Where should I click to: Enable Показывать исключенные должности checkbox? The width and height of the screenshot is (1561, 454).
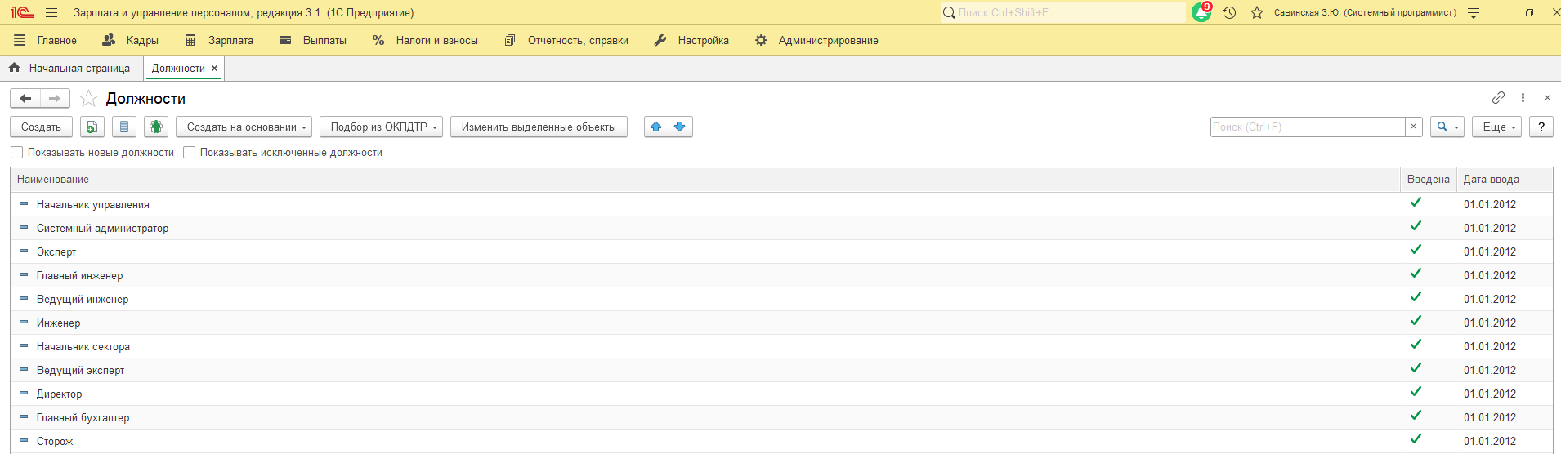[x=190, y=153]
